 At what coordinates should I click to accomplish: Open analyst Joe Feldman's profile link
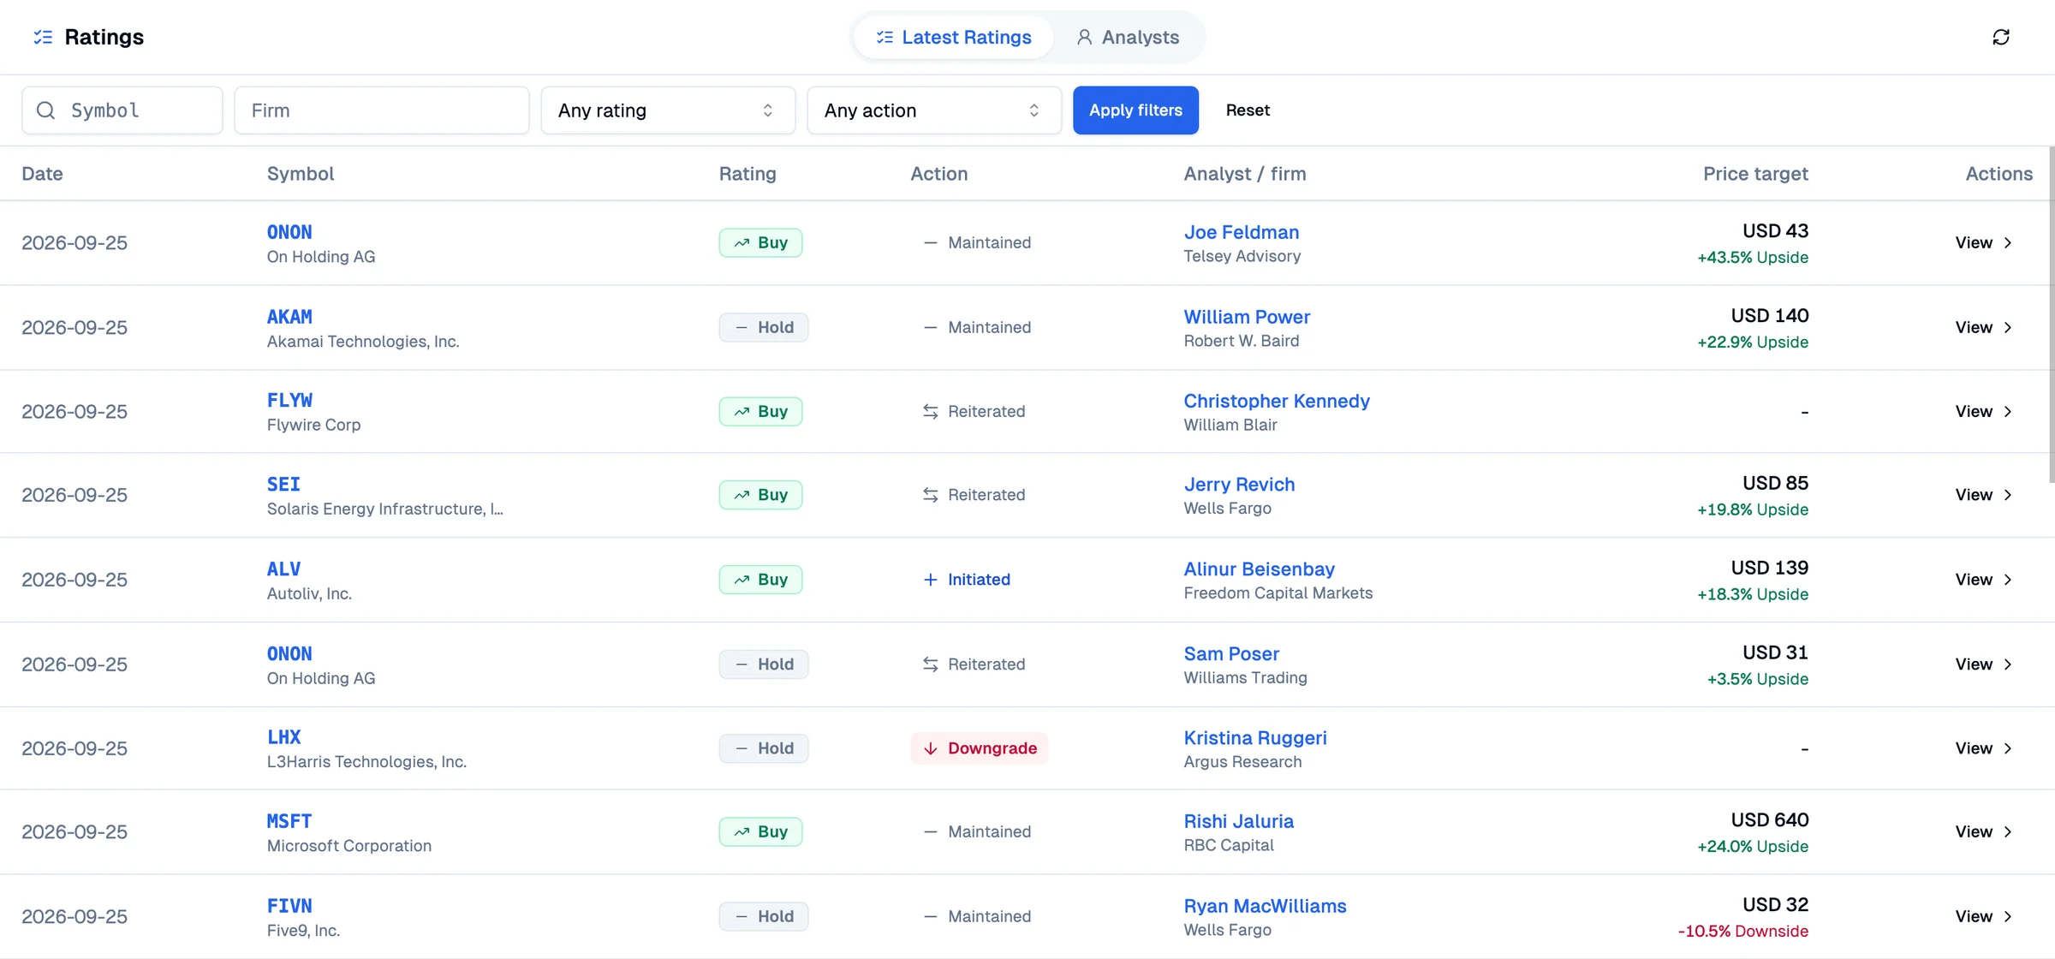click(1242, 232)
